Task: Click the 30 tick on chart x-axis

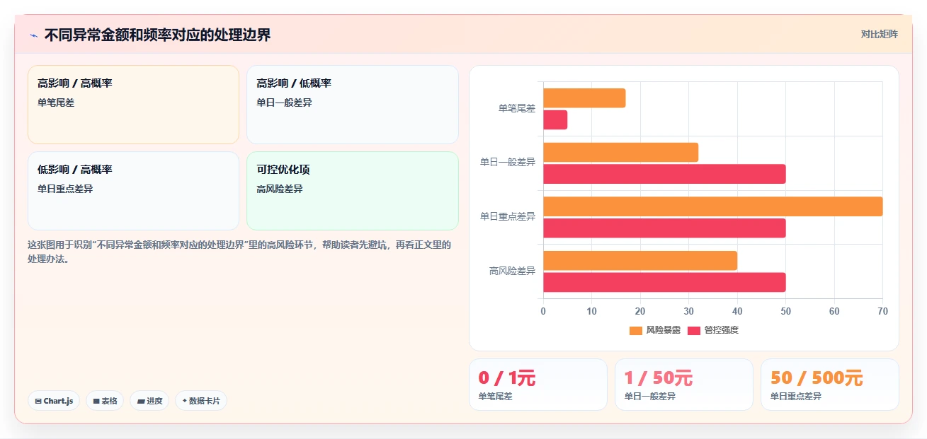Action: tap(688, 312)
